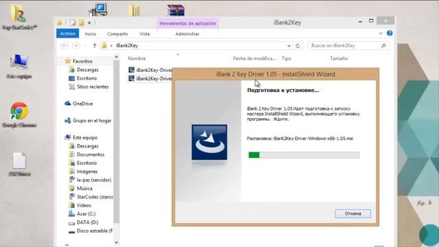Click the search magnifier icon
439x247 pixels.
(x=383, y=46)
